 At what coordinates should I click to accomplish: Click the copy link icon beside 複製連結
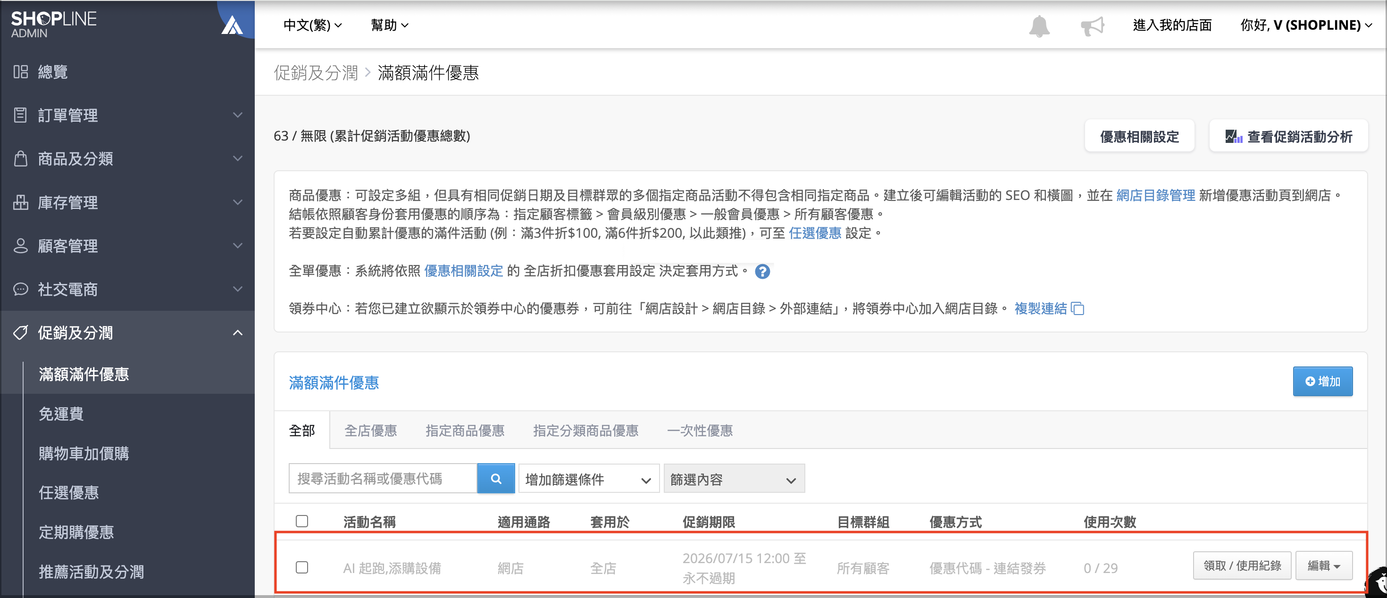click(x=1078, y=308)
